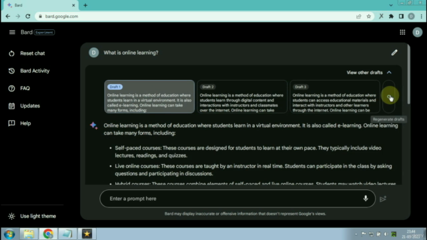427x240 pixels.
Task: Open the Help menu item
Action: [x=25, y=123]
